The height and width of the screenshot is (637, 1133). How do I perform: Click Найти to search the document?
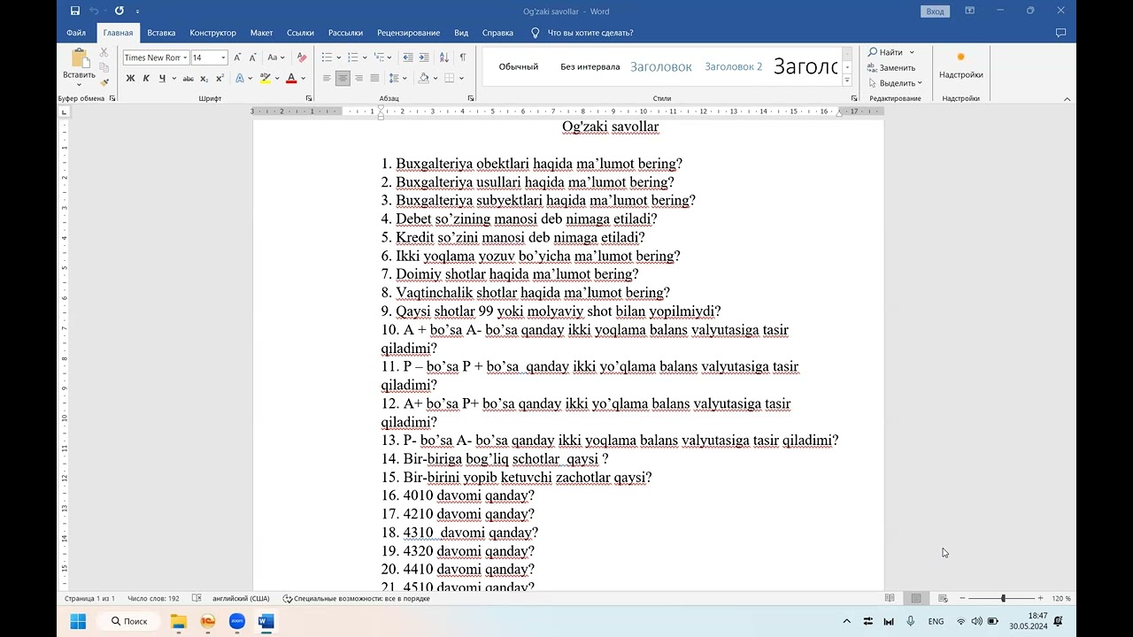pyautogui.click(x=885, y=52)
